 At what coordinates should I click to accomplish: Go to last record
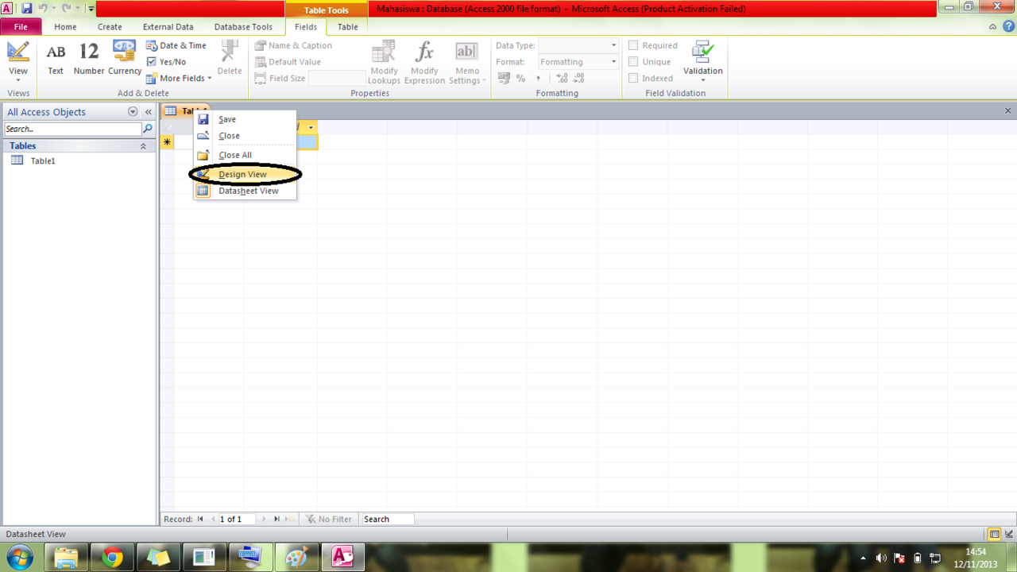coord(276,519)
